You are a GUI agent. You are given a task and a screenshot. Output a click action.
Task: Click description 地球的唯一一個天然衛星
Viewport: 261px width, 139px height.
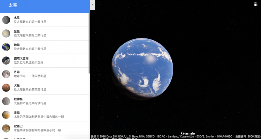[30, 76]
